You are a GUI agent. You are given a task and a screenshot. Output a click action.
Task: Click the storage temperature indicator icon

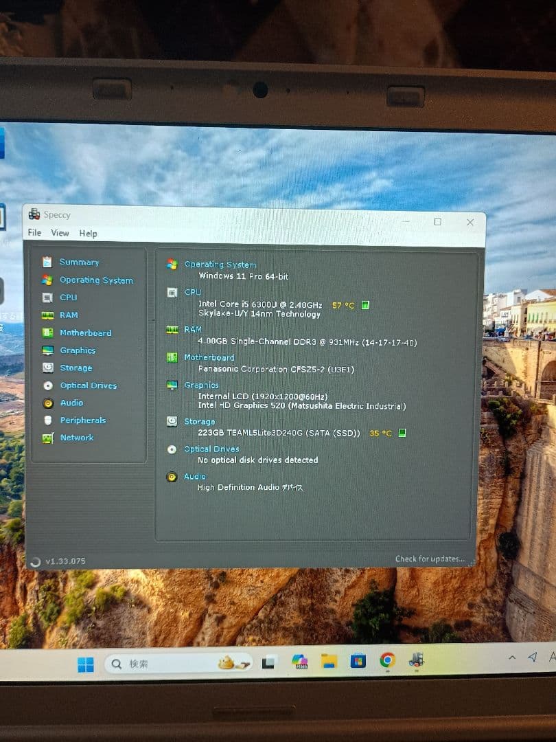tap(403, 433)
